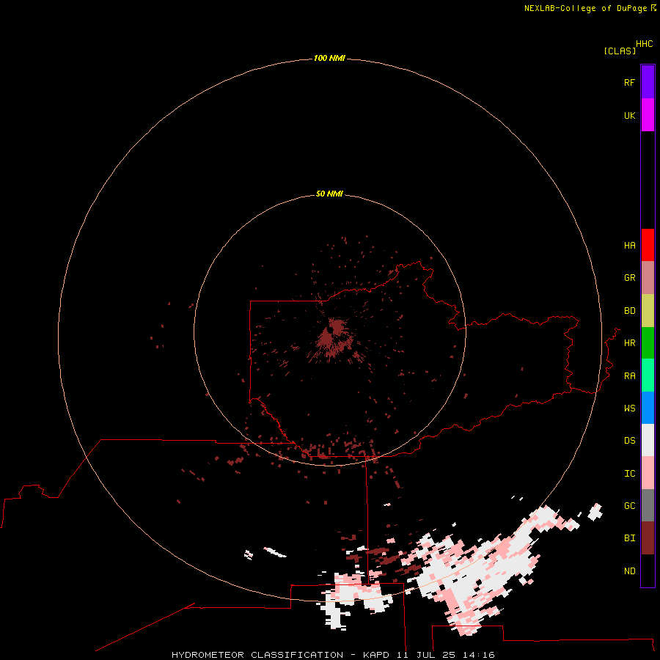Click the BI dark red legend swatch
This screenshot has height=660, width=660.
(x=648, y=538)
